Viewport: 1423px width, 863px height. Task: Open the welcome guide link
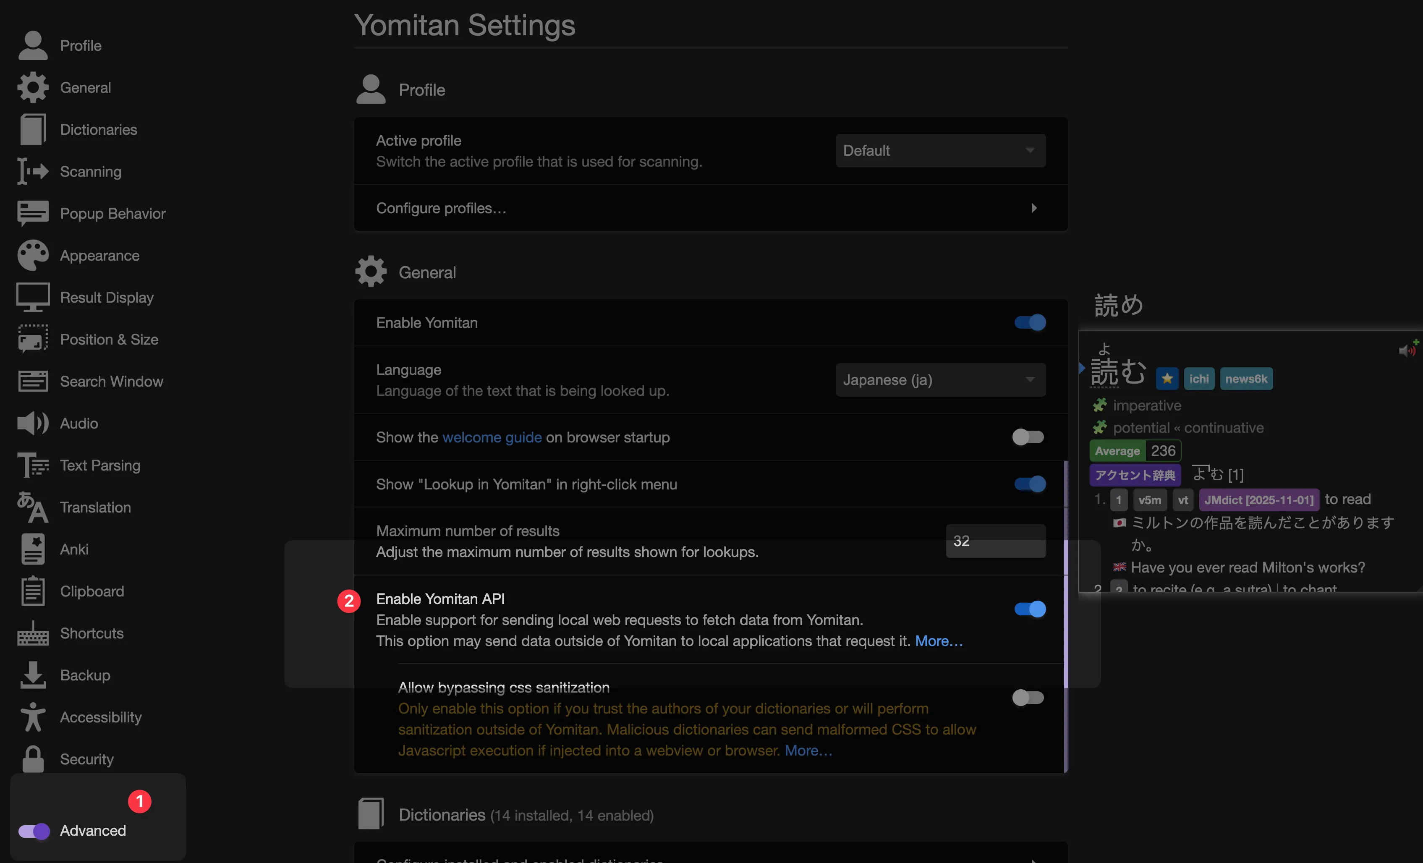tap(492, 437)
